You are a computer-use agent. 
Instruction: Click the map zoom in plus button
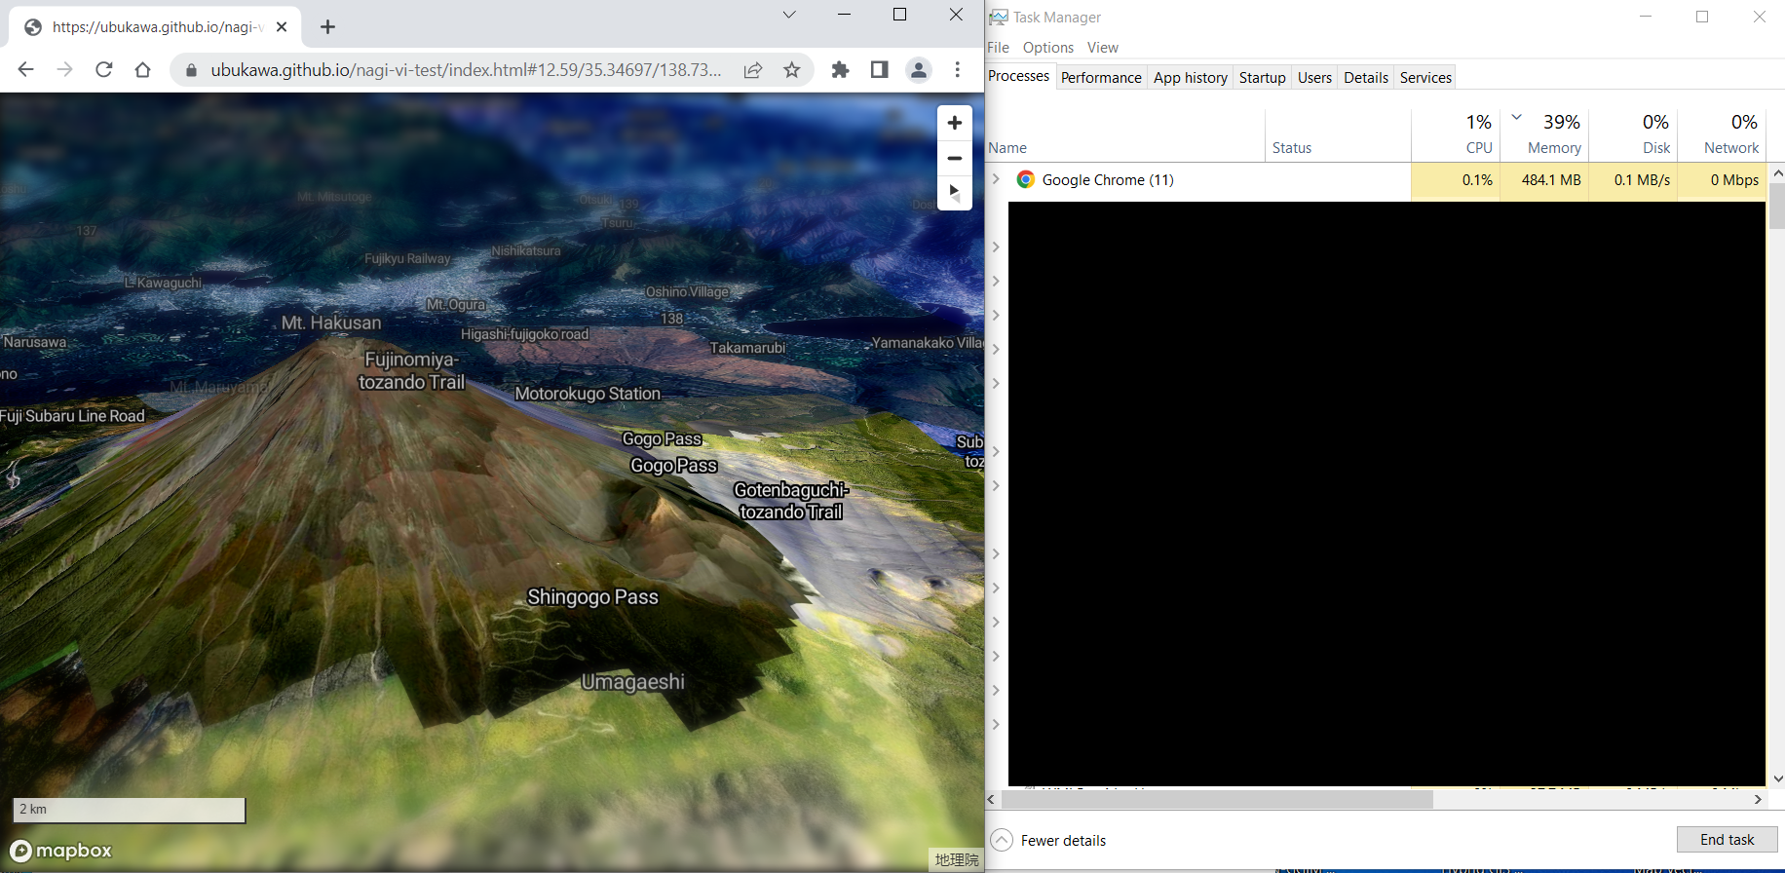(955, 123)
